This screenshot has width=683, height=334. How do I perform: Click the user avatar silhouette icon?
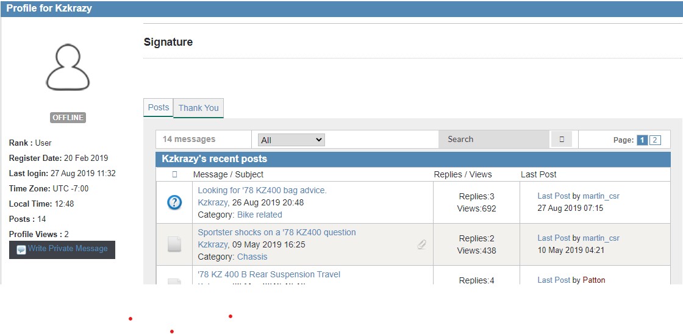68,68
